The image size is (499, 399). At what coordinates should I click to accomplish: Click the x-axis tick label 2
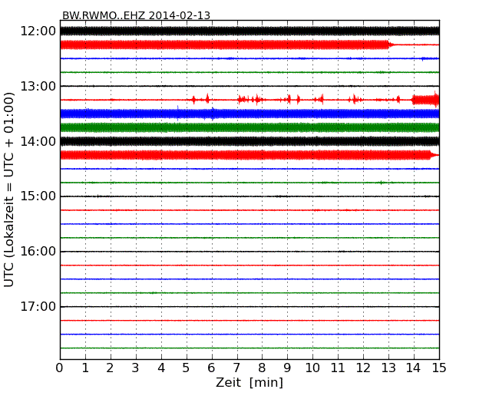pyautogui.click(x=110, y=368)
